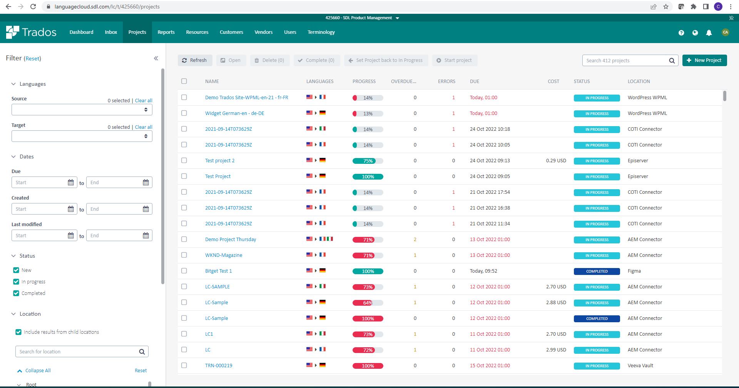Click the calendar icon for Due start date
Screen dimensions: 739x388
pos(71,182)
